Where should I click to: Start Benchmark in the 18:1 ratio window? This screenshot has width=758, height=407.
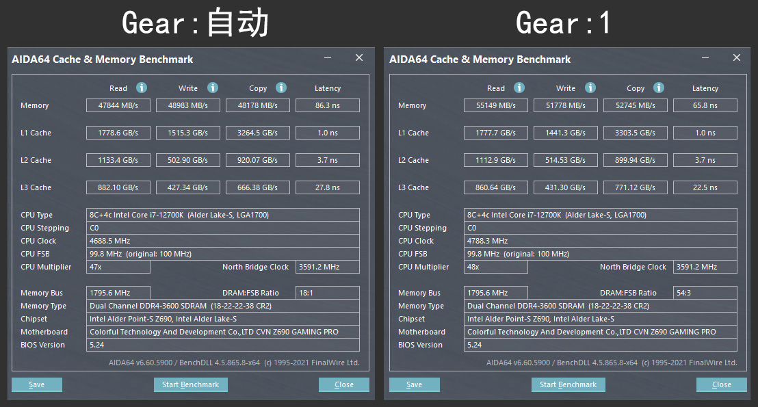click(190, 384)
